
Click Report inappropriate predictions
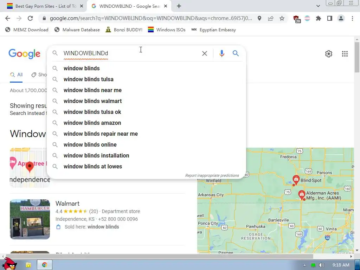tap(212, 175)
